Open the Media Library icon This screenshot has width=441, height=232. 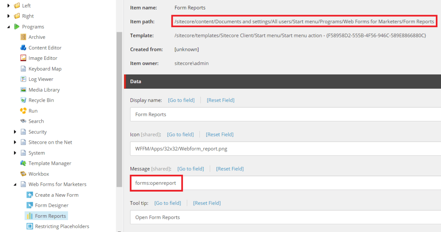click(23, 90)
